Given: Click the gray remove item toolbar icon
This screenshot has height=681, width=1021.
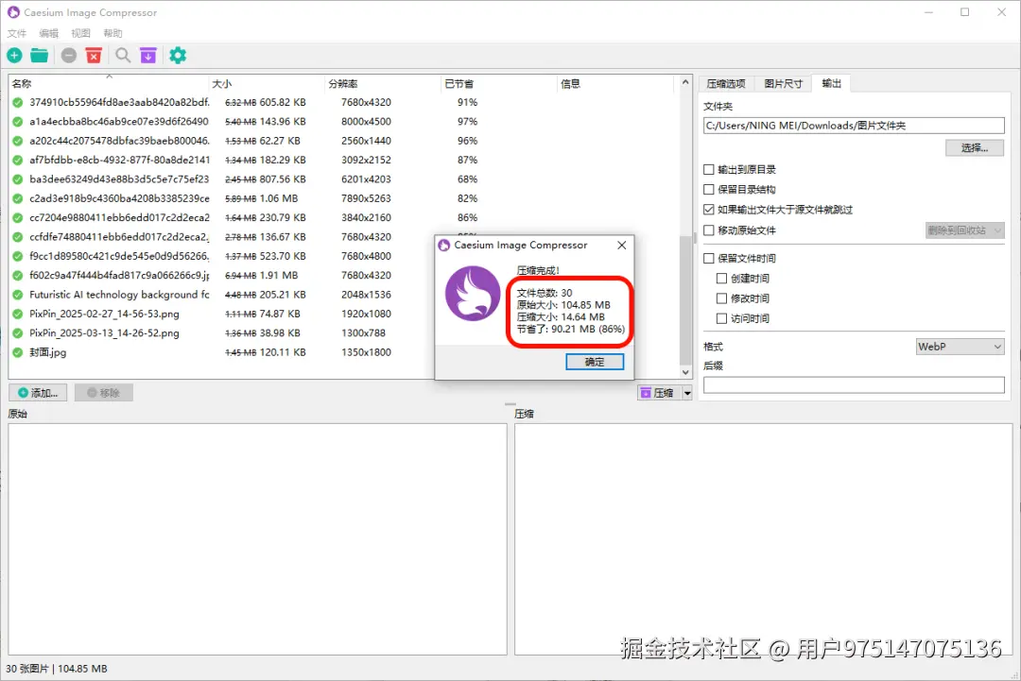Looking at the screenshot, I should click(x=69, y=56).
